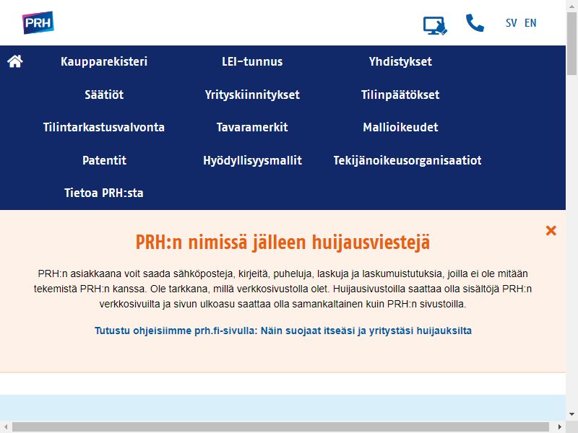Screen dimensions: 578x433
Task: Click the vertical scrollbar up arrow
Action: click(572, 5)
